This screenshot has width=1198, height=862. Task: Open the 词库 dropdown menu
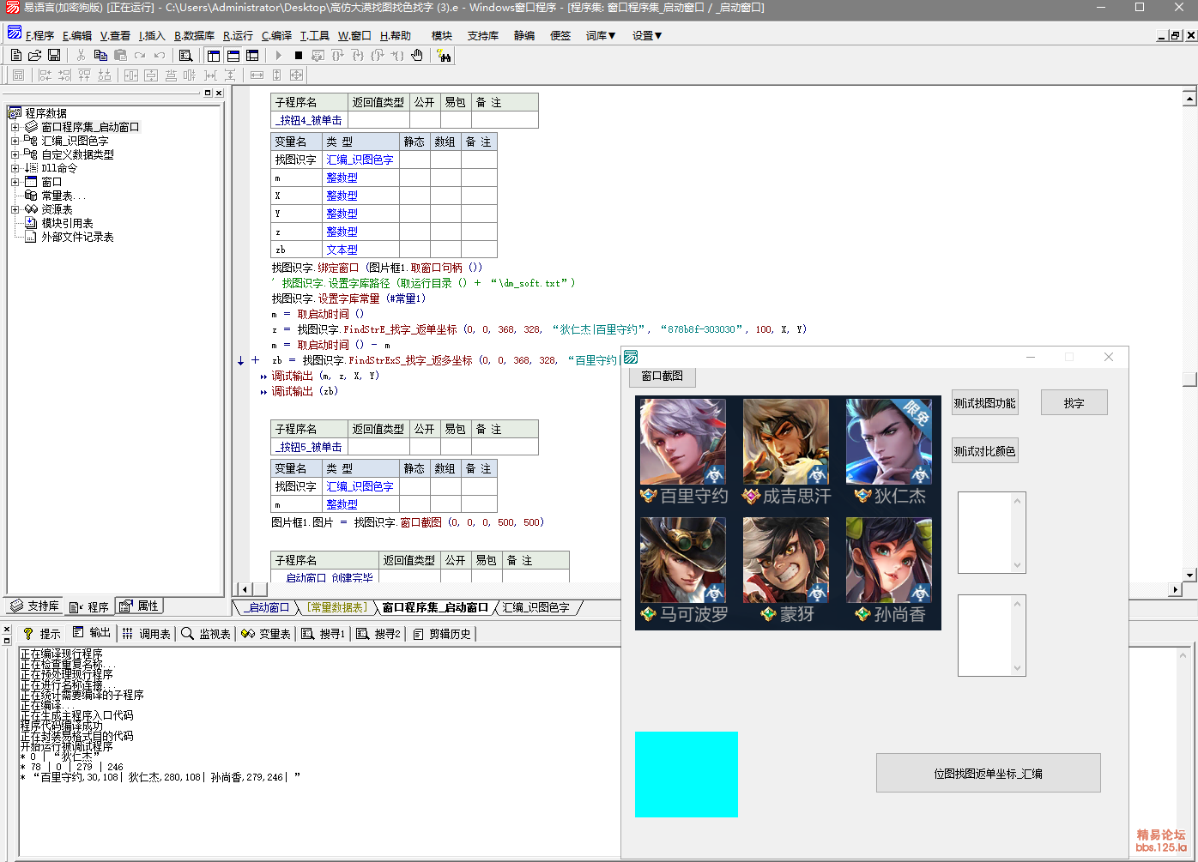click(x=601, y=35)
